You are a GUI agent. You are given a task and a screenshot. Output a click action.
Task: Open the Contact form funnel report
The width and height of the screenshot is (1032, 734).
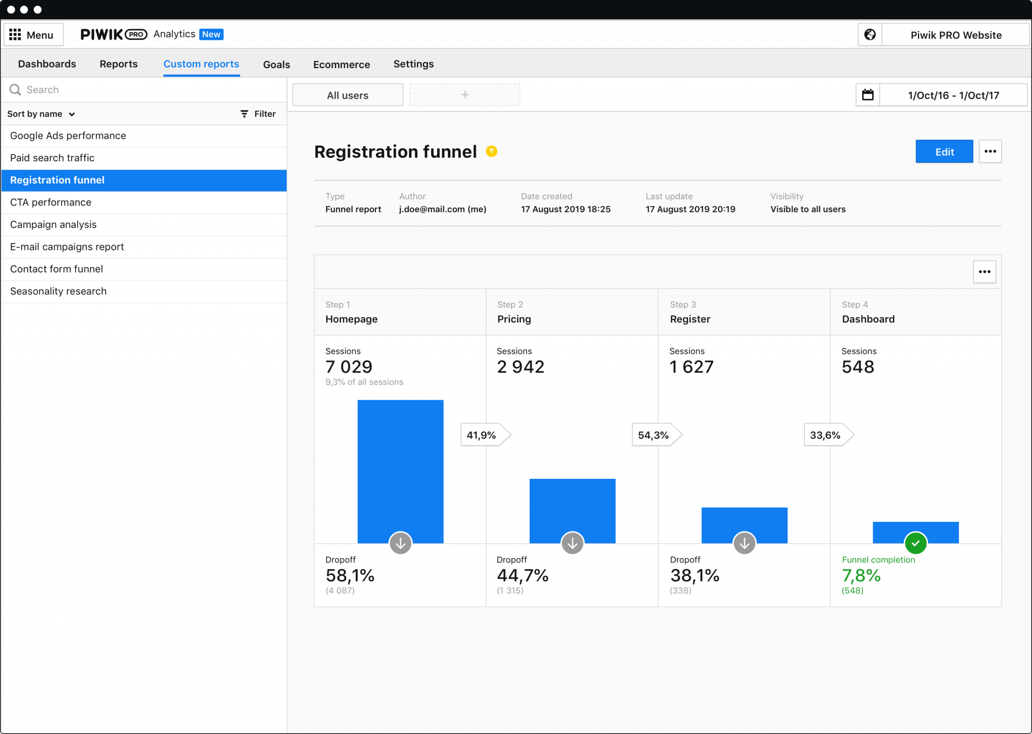click(56, 269)
